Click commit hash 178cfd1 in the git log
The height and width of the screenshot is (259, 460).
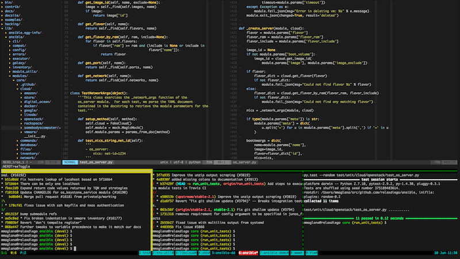point(16,205)
